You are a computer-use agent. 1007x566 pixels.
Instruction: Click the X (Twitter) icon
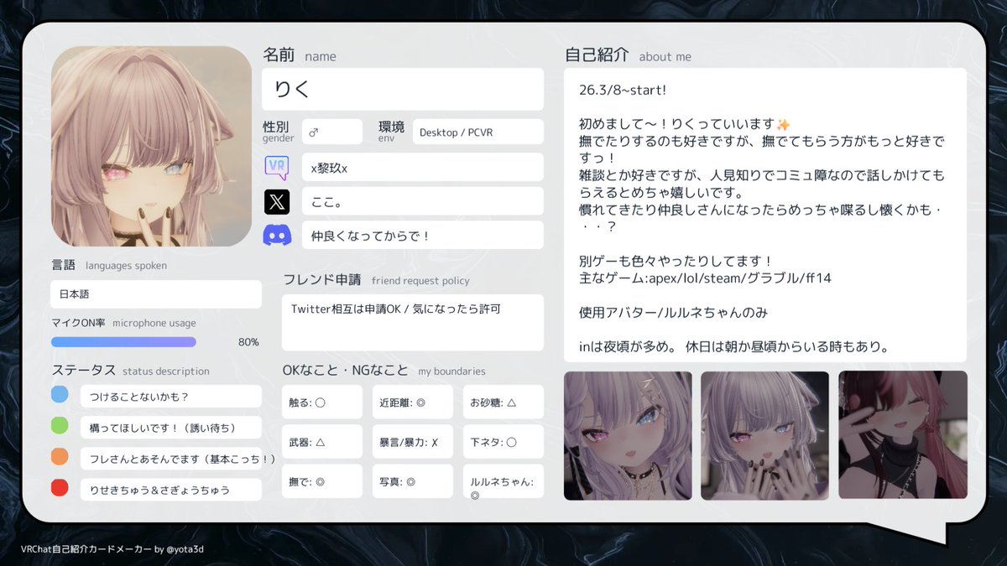[x=277, y=200]
